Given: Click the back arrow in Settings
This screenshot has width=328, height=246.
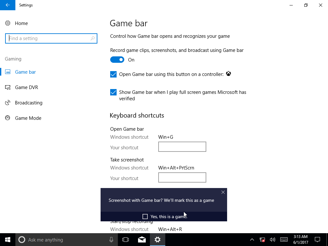Looking at the screenshot, I should tap(8, 5).
